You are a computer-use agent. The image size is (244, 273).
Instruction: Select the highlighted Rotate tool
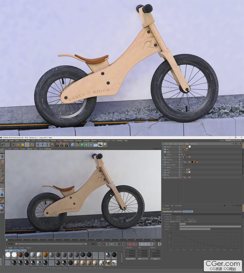point(27,145)
